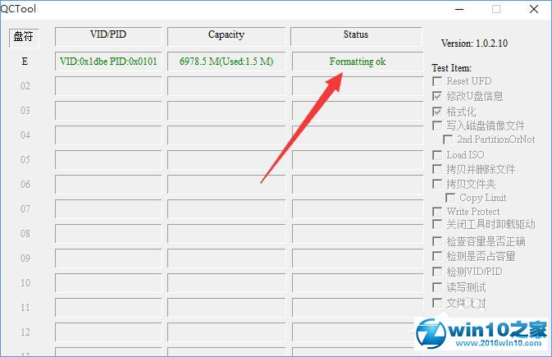The height and width of the screenshot is (357, 552).
Task: Click row label 05
Action: [x=25, y=160]
